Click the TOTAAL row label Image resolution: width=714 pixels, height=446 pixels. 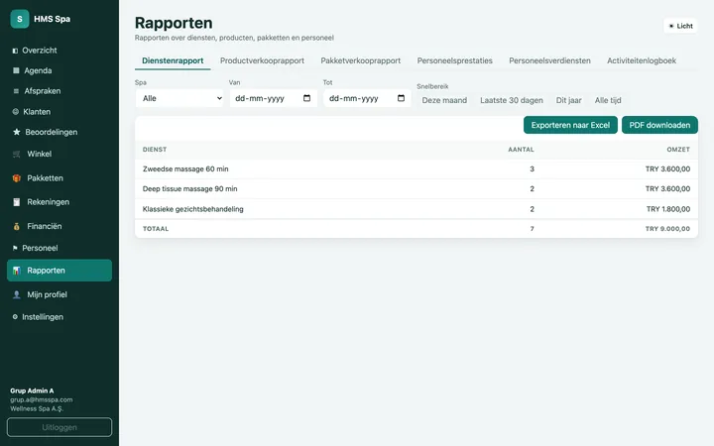[156, 229]
